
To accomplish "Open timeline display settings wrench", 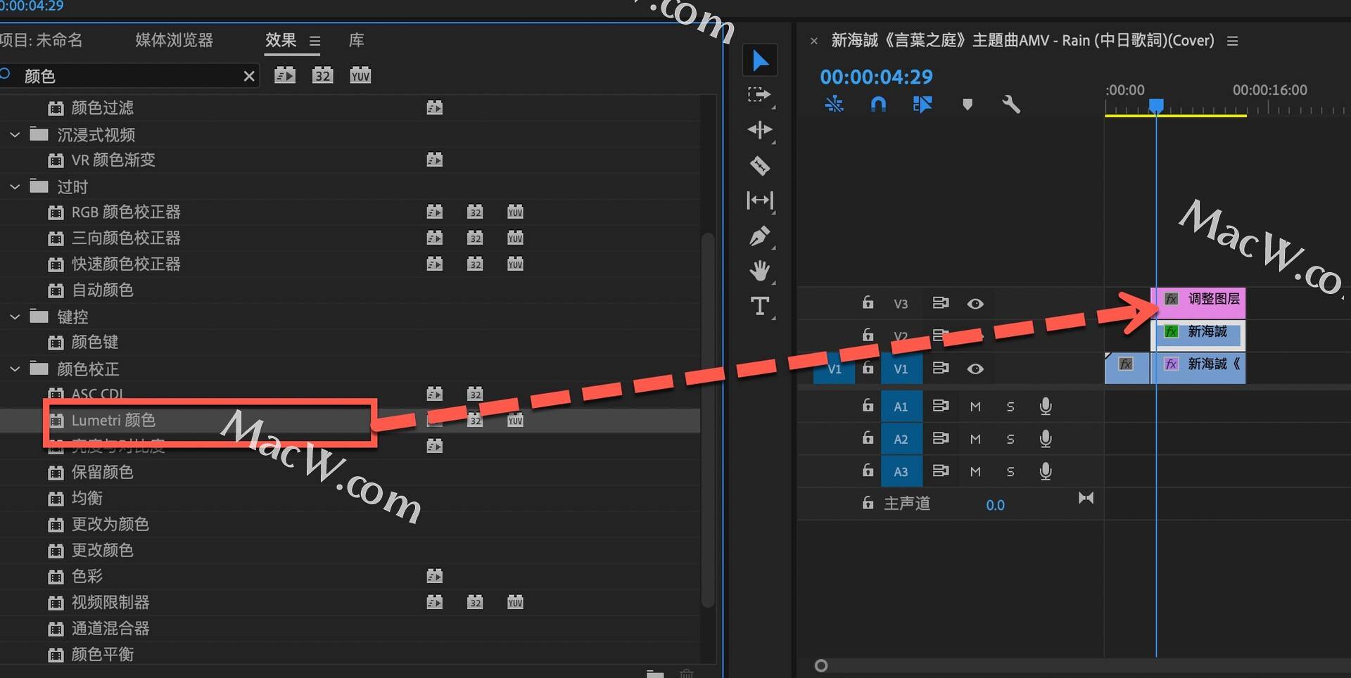I will click(x=1011, y=105).
